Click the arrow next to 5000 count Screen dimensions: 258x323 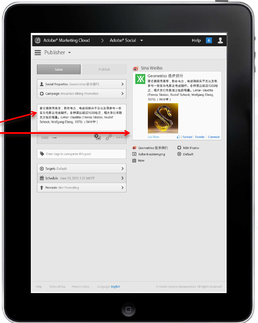54,138
